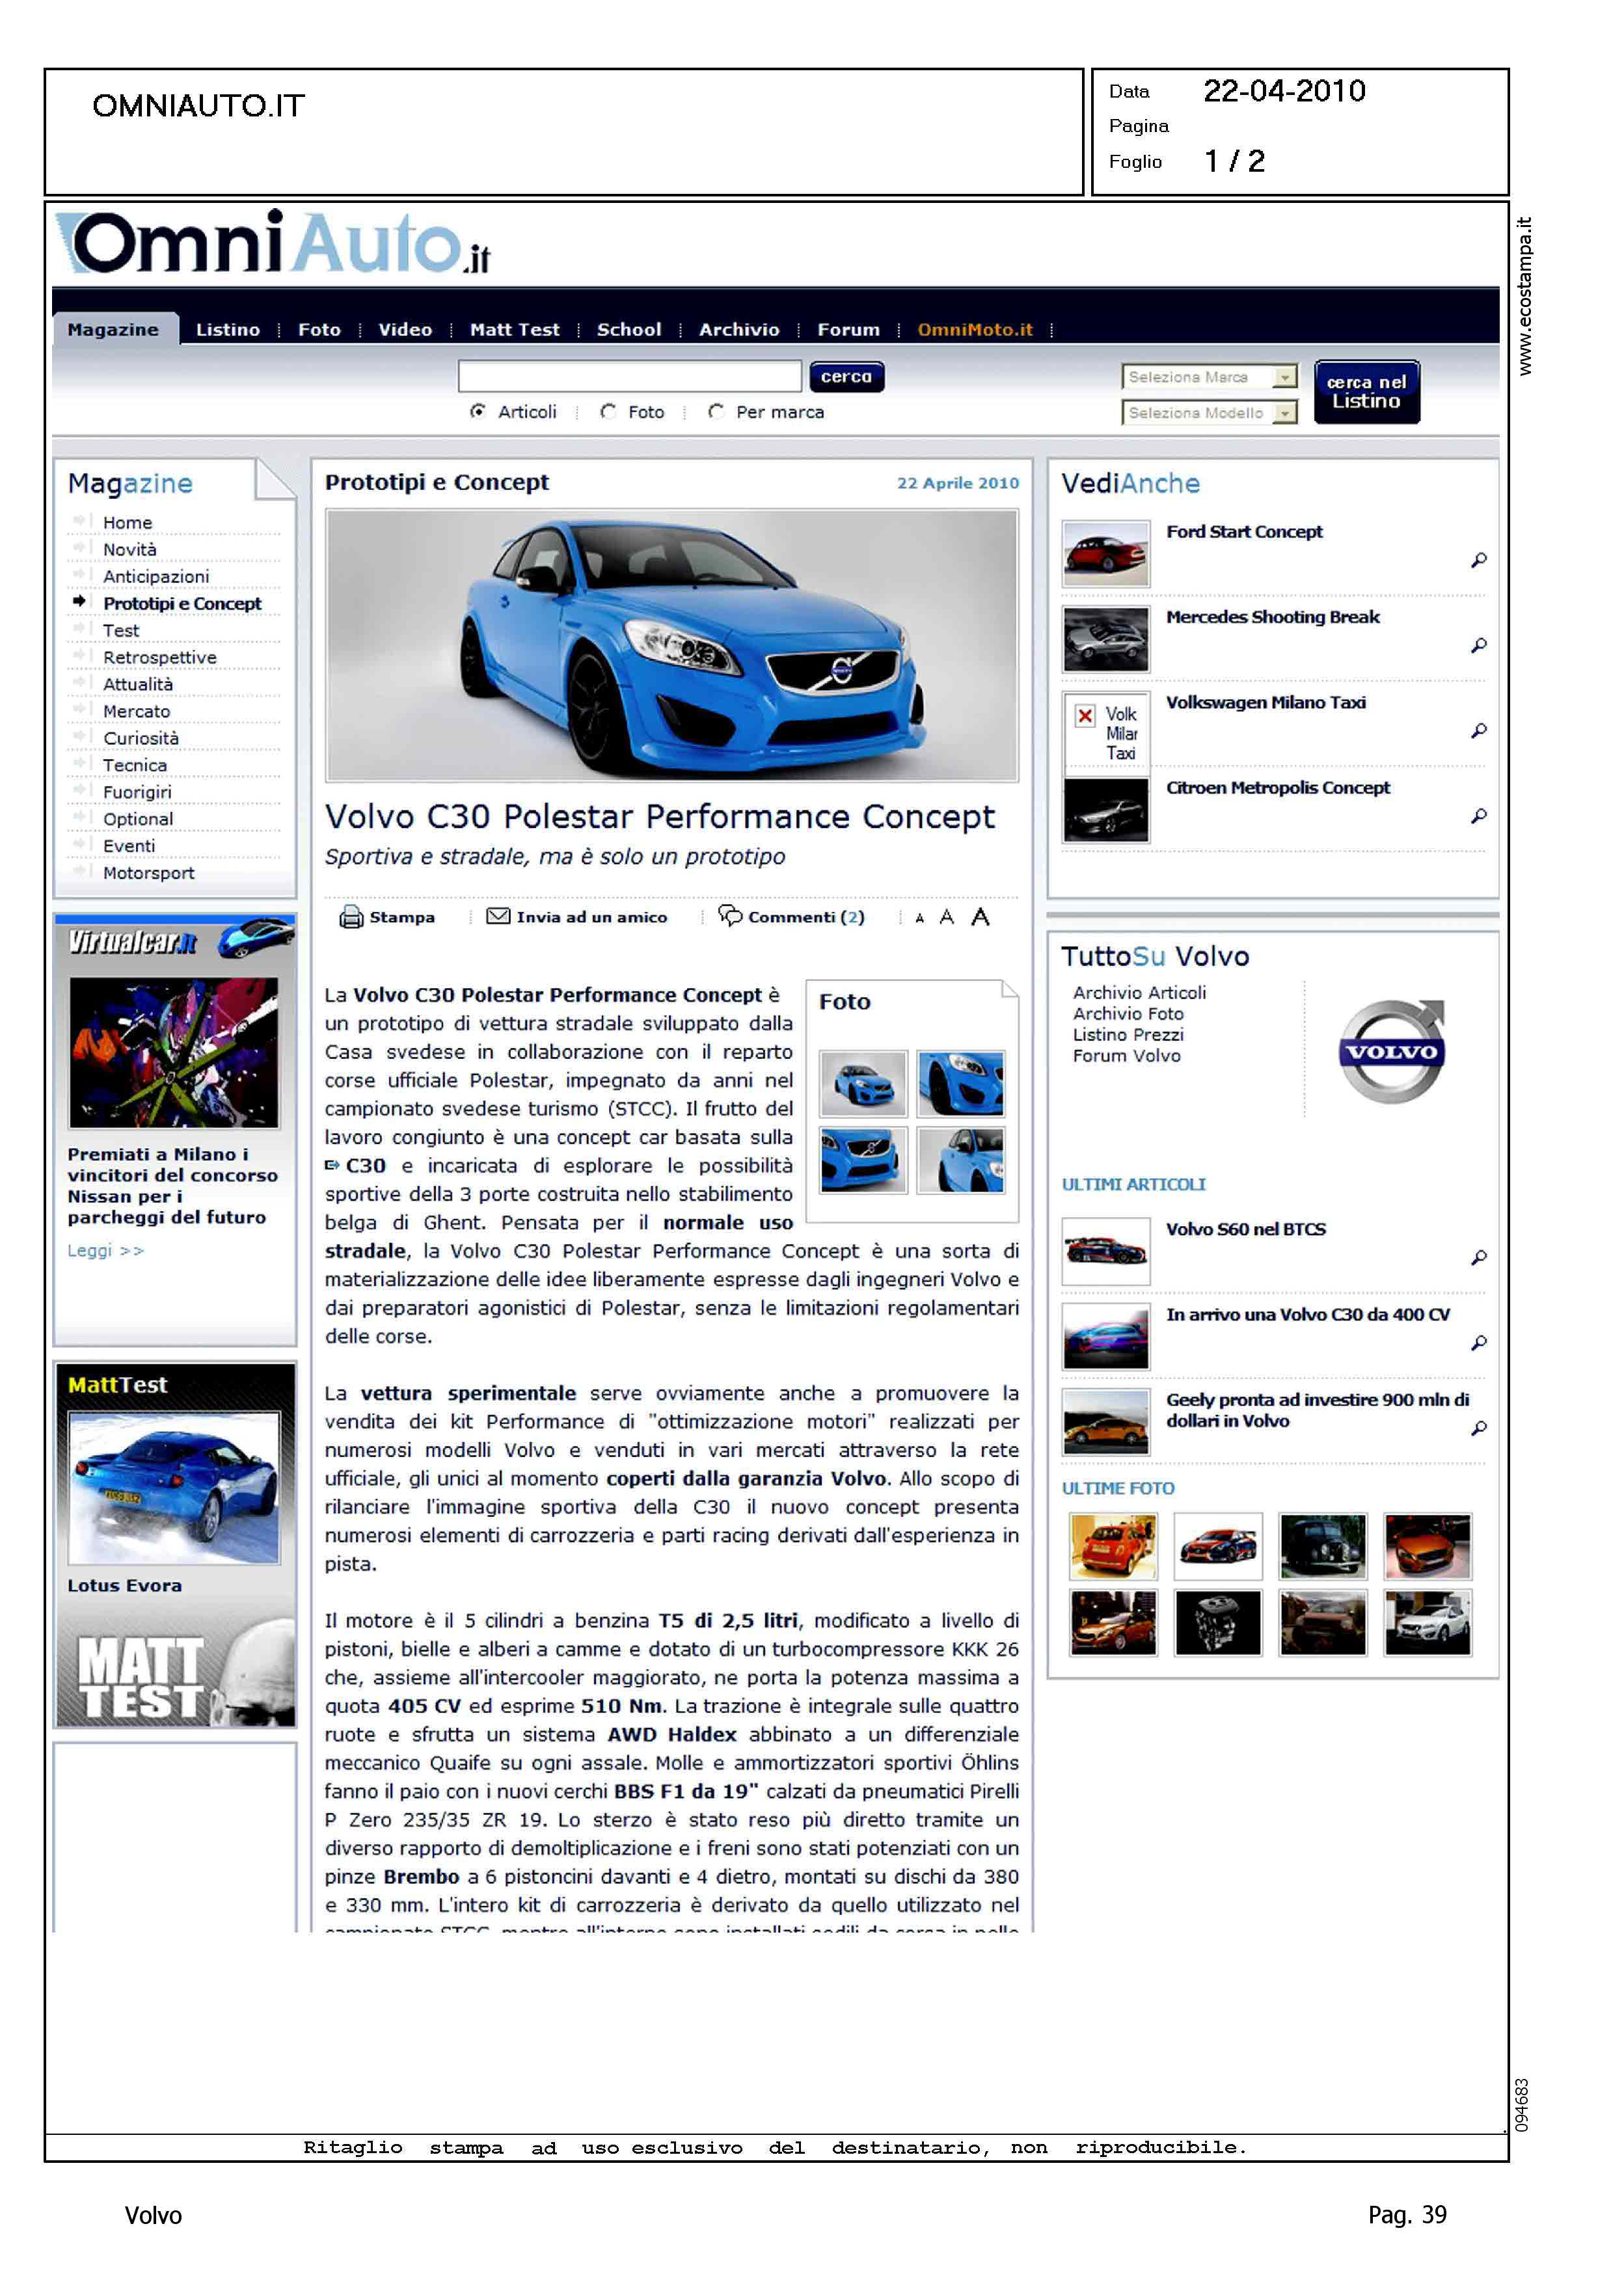1624x2278 pixels.
Task: Click the magnifier icon beside Ford Start Concept
Action: pos(1478,560)
